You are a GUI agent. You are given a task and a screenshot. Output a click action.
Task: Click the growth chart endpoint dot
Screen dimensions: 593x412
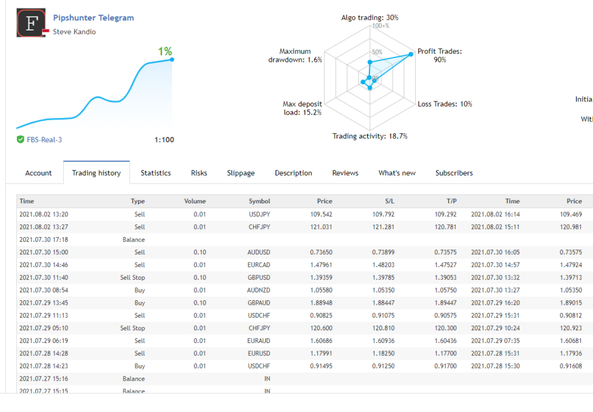tap(172, 60)
